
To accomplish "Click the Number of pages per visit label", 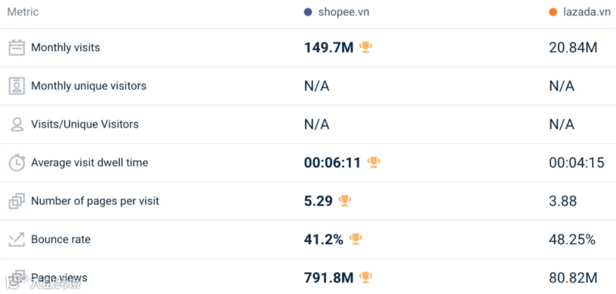I will (x=95, y=201).
